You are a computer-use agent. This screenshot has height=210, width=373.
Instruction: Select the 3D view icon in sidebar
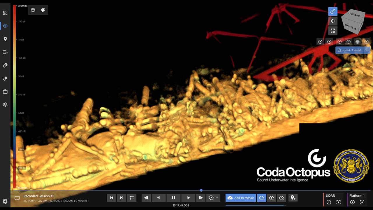tap(5, 26)
